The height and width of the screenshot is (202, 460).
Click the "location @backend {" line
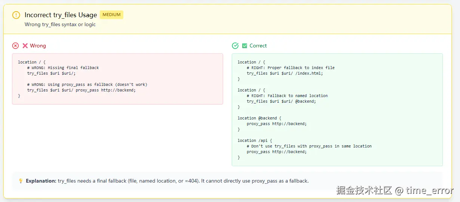pos(259,118)
